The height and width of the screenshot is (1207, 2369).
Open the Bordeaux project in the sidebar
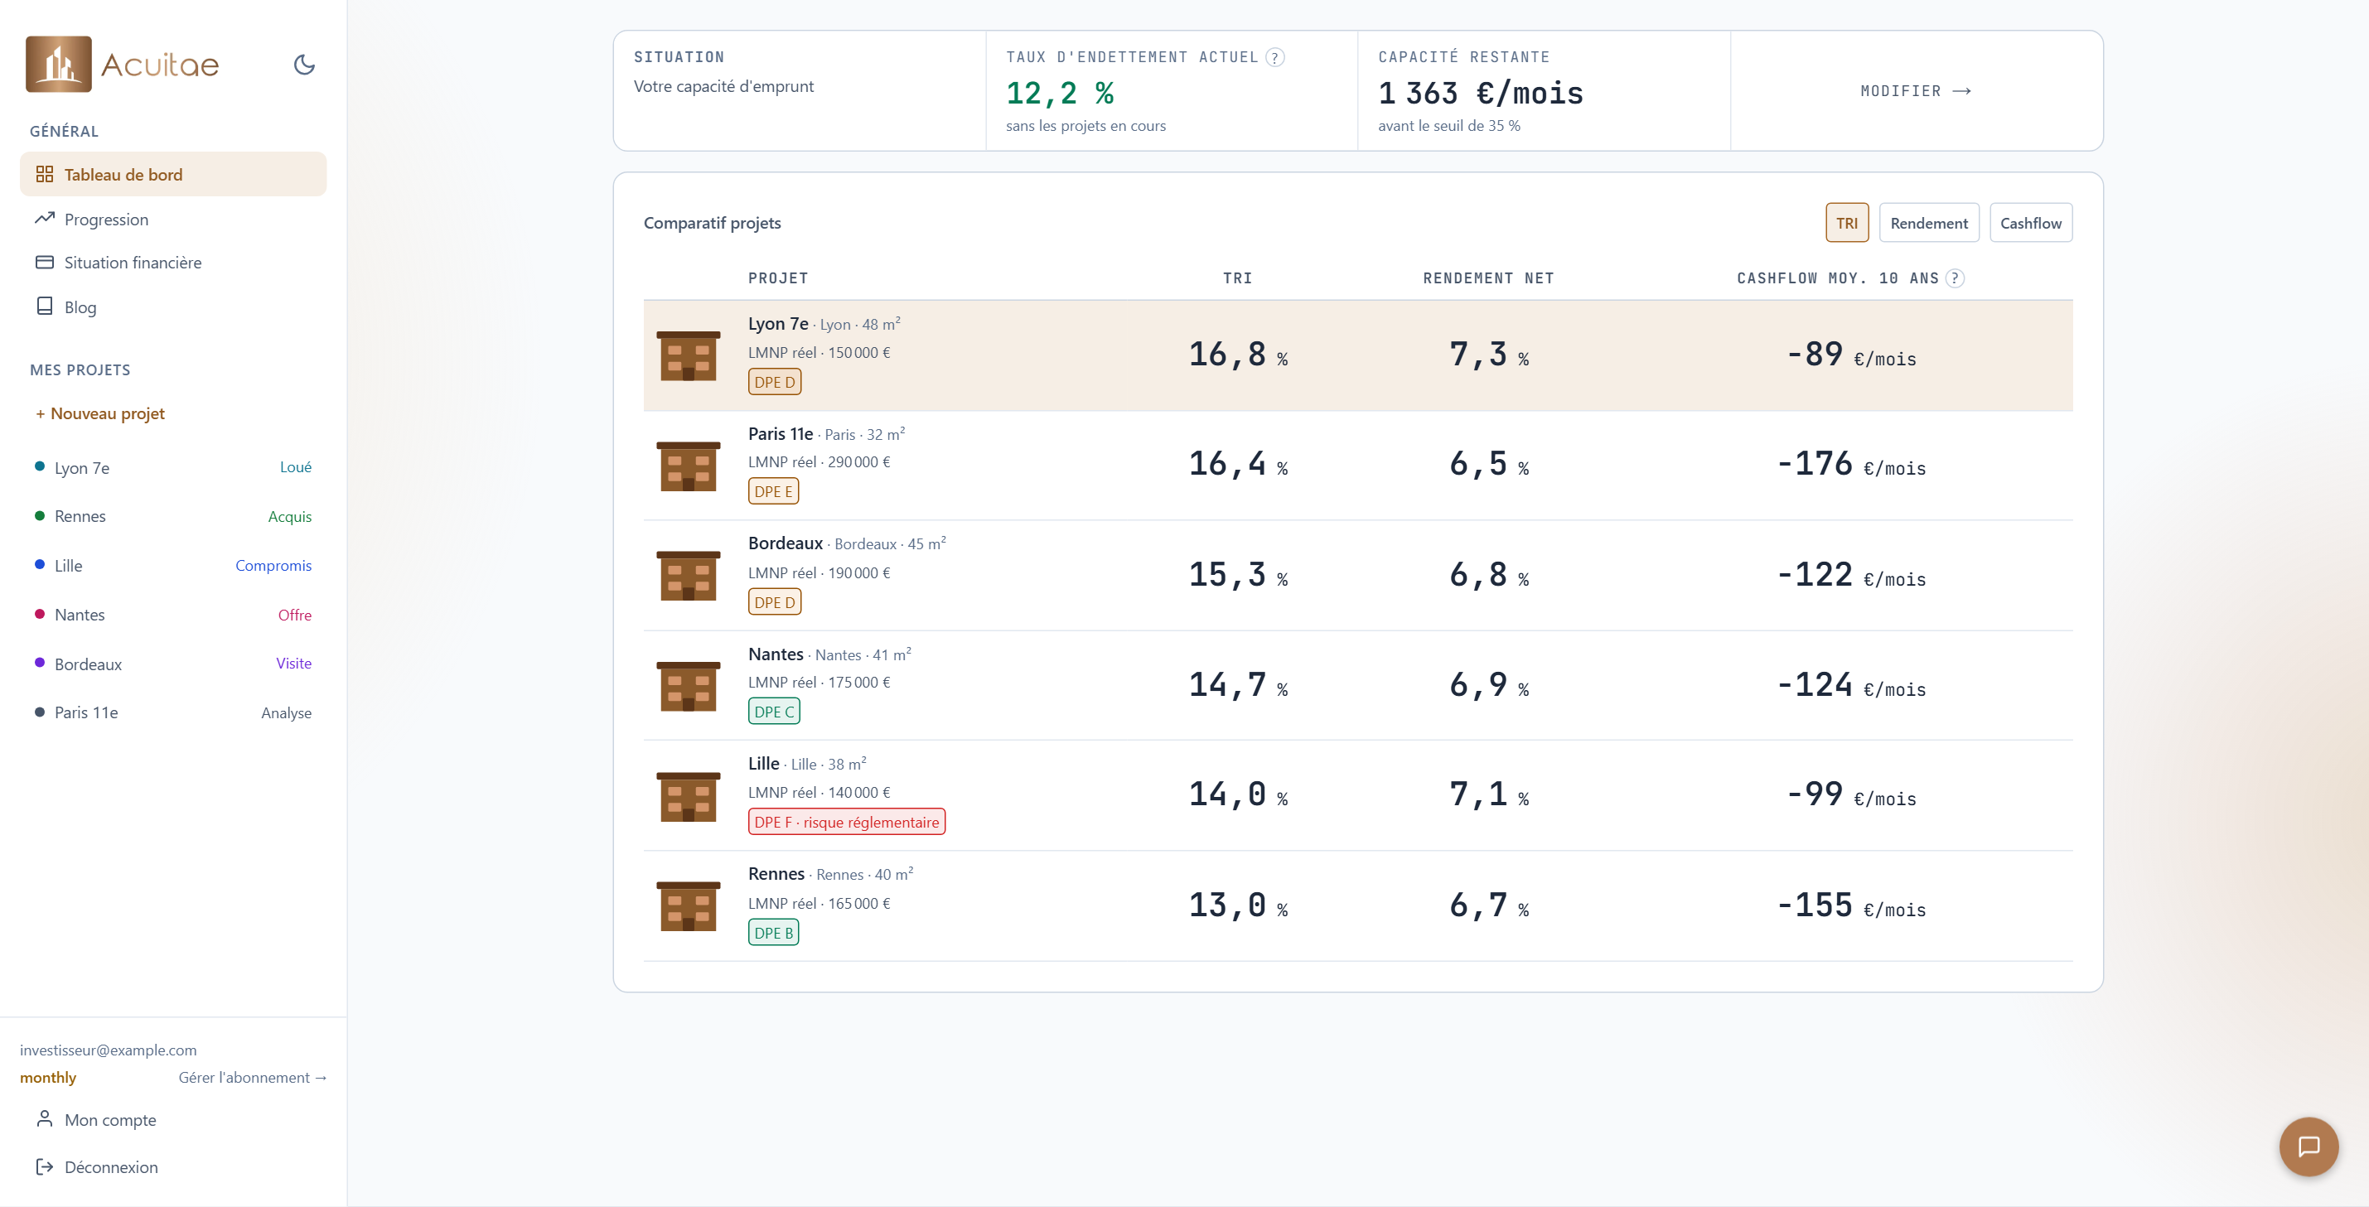click(x=173, y=663)
